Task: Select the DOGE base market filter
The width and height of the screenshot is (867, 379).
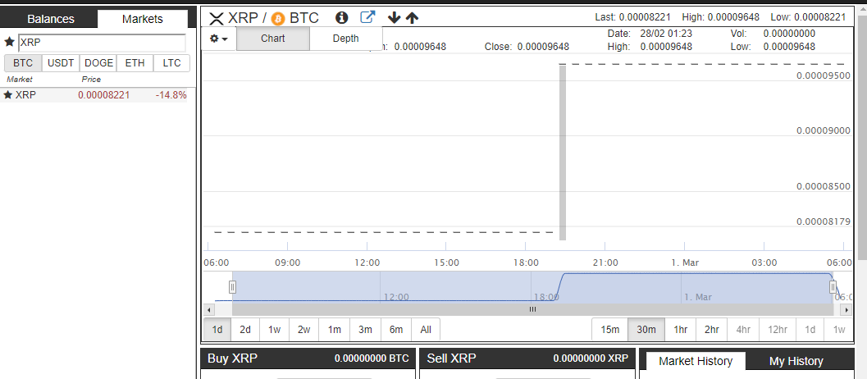Action: [98, 63]
